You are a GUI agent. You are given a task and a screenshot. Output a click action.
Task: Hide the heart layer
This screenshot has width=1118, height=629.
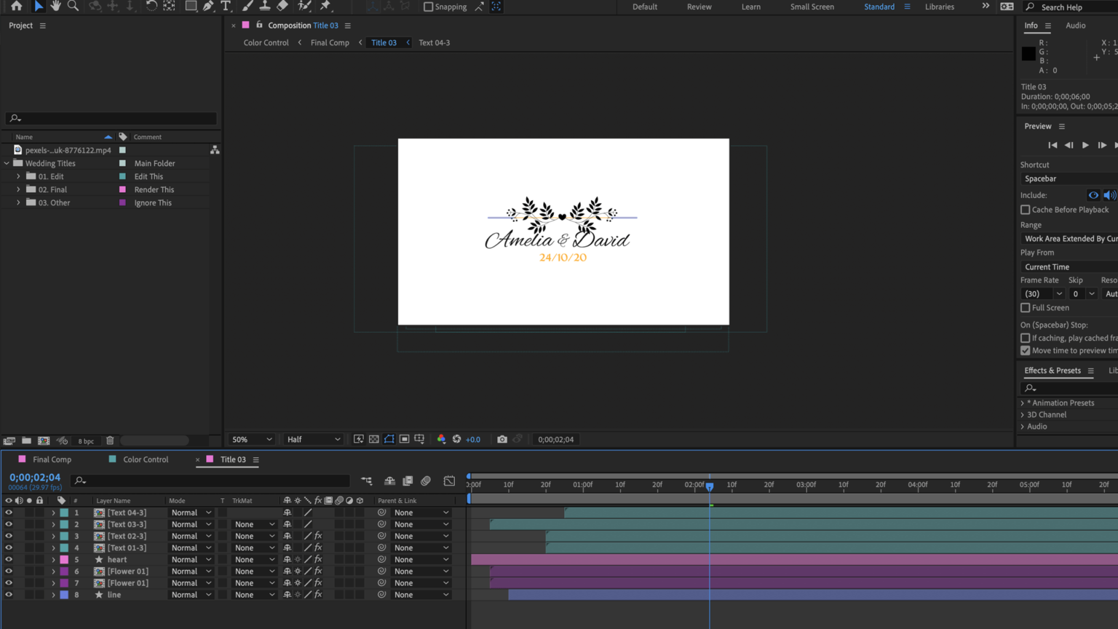point(8,559)
